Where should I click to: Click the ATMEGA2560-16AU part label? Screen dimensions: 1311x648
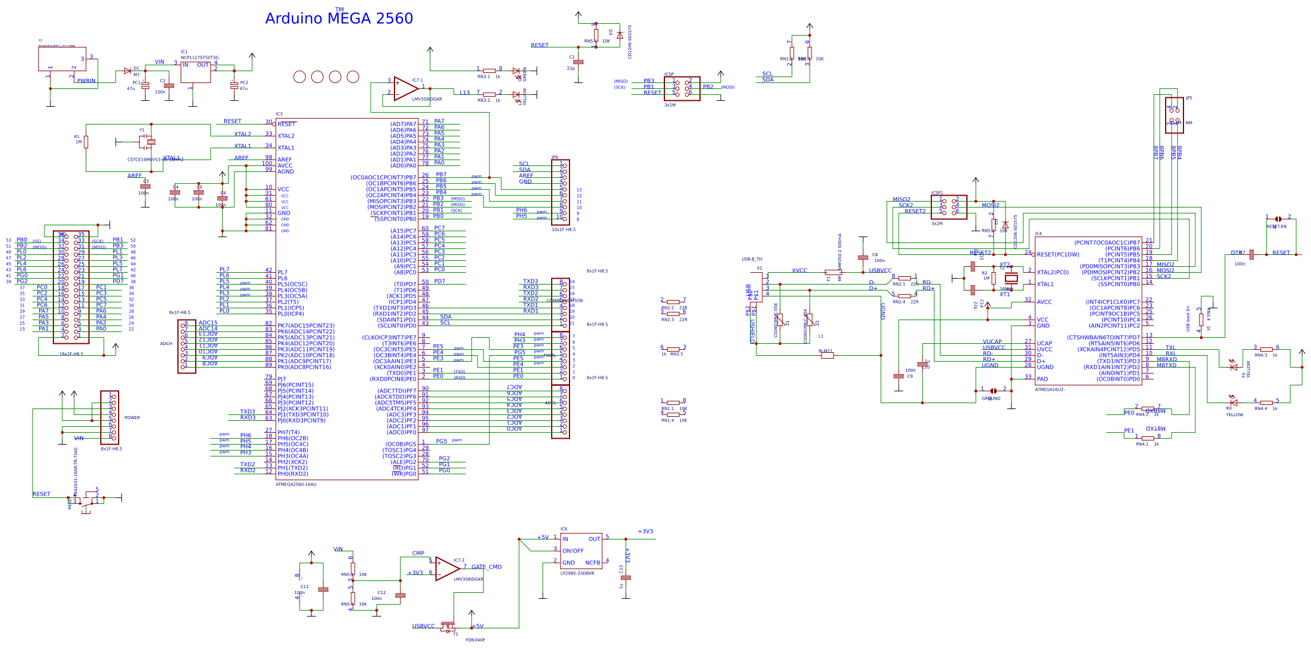click(296, 484)
